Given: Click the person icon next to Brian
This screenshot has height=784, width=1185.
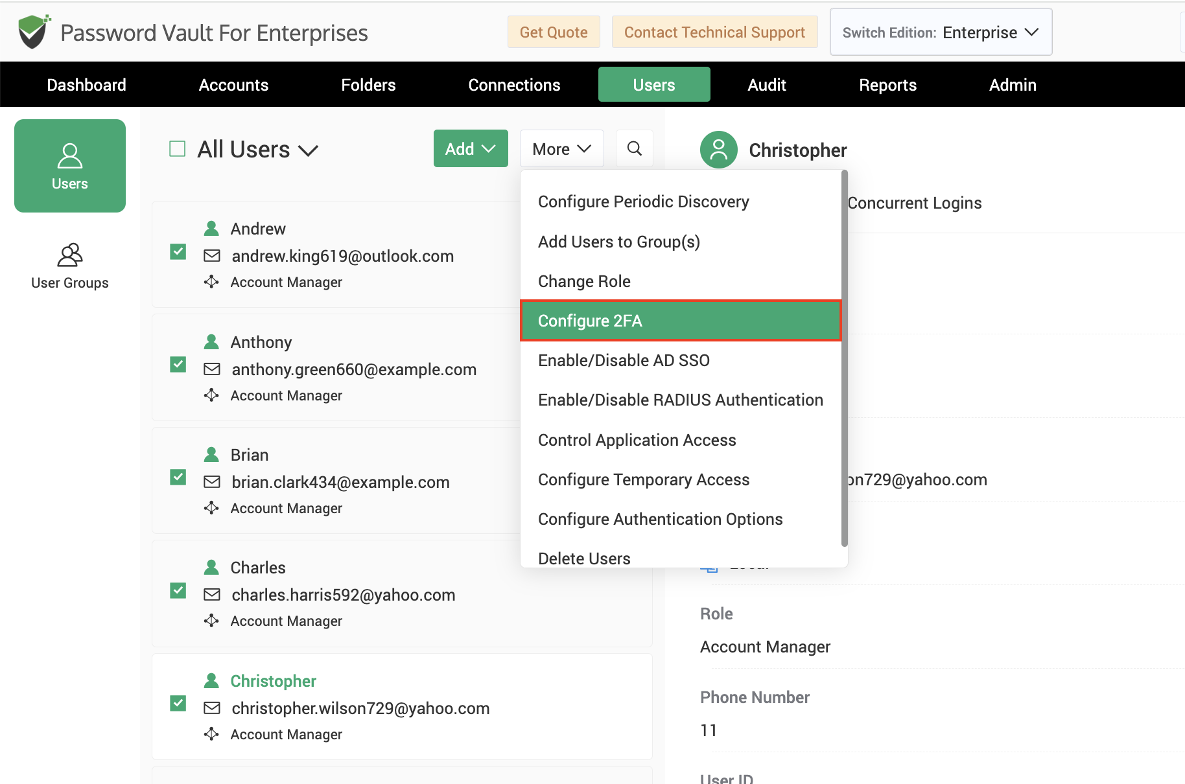Looking at the screenshot, I should point(211,455).
